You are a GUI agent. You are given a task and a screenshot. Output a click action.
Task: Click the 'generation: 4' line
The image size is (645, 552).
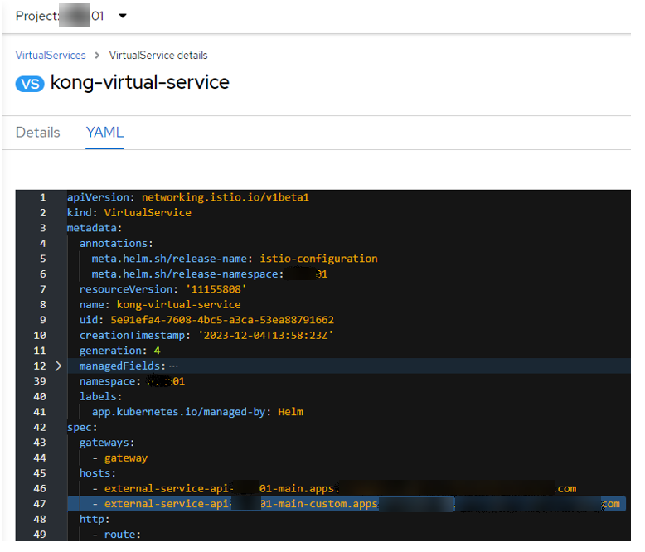pos(119,351)
